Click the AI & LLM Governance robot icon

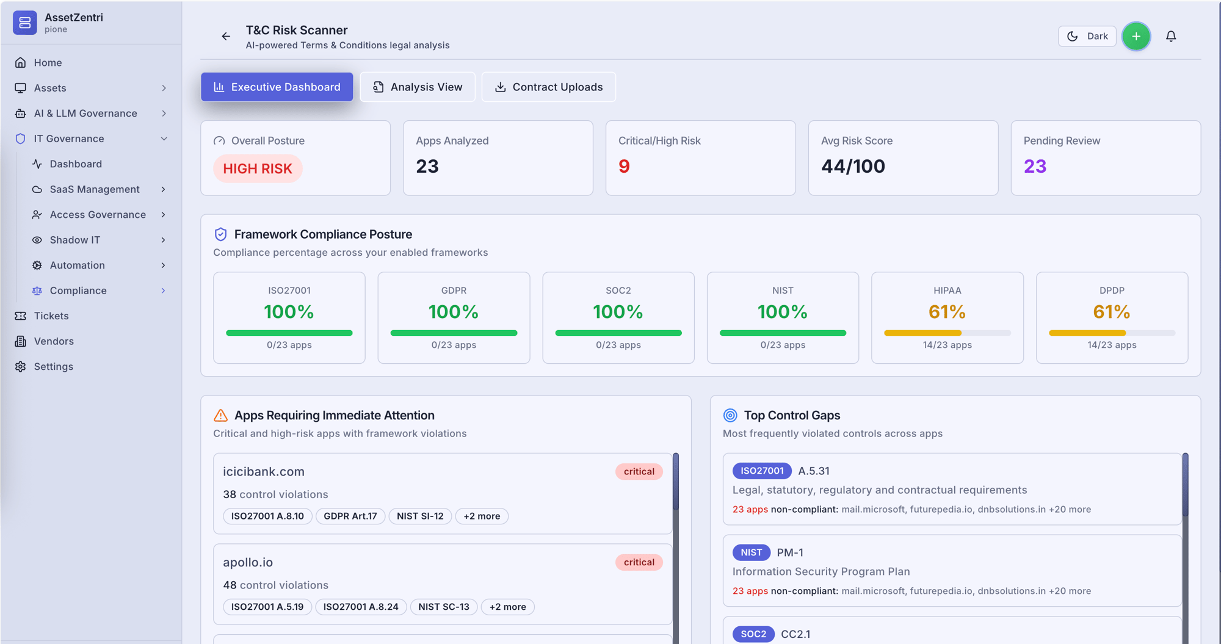(21, 114)
